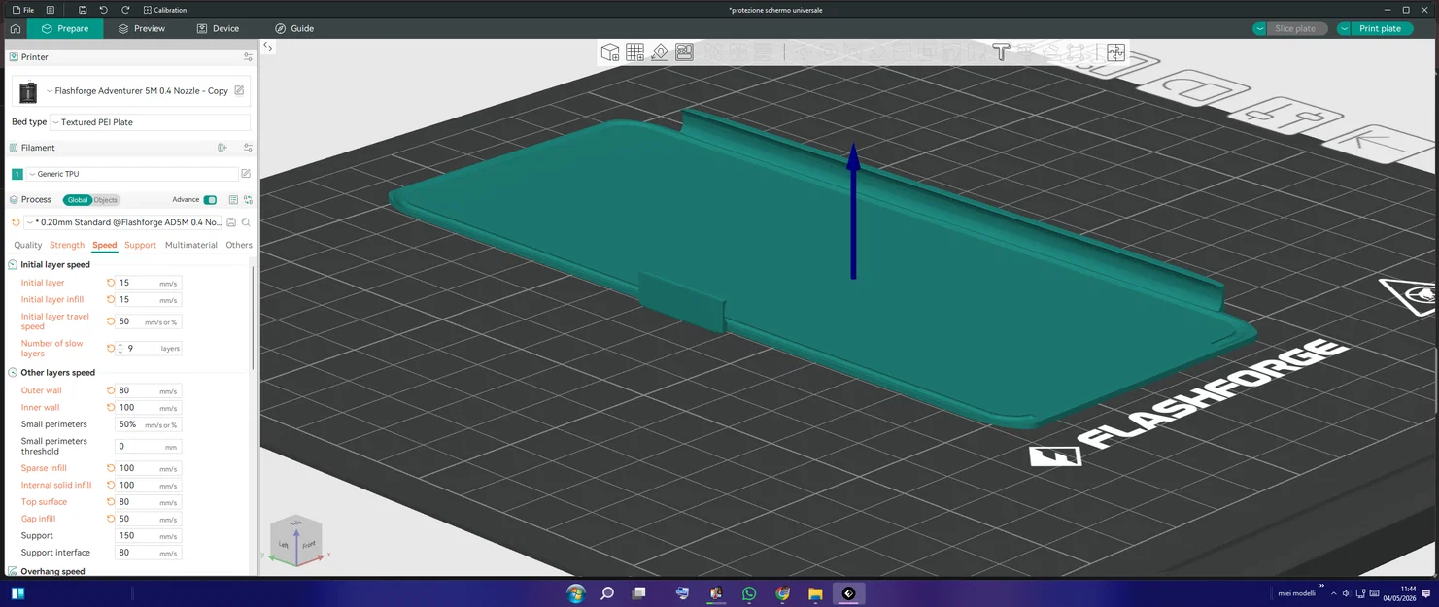This screenshot has height=607, width=1439.
Task: Reset the Outer wall speed value
Action: click(111, 390)
